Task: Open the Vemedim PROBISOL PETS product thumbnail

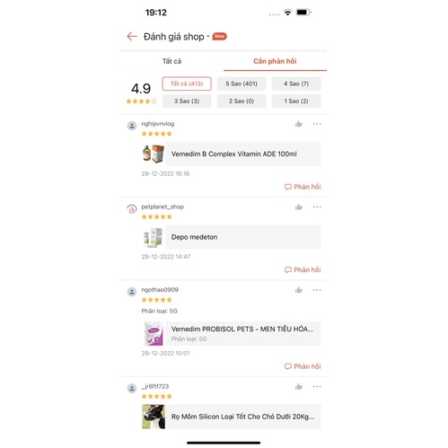Action: pyautogui.click(x=154, y=333)
